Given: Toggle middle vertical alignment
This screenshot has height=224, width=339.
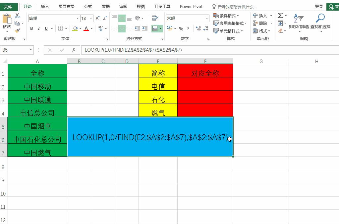Looking at the screenshot, I should pyautogui.click(x=122, y=18).
